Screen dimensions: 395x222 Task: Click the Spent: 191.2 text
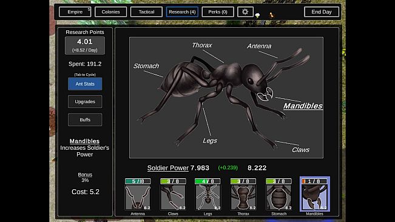(x=85, y=64)
